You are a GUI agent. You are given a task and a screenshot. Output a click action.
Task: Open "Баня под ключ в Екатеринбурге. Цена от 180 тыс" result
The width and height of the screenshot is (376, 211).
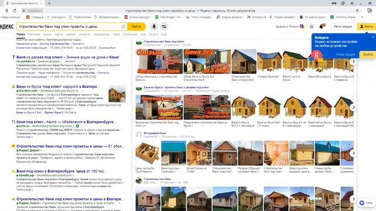pos(61,171)
